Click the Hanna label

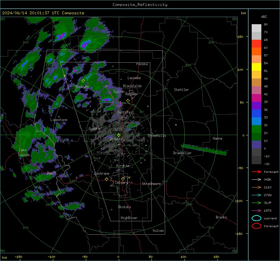coord(217,138)
